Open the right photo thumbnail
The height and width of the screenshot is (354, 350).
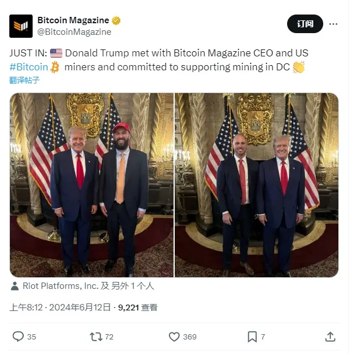257,185
